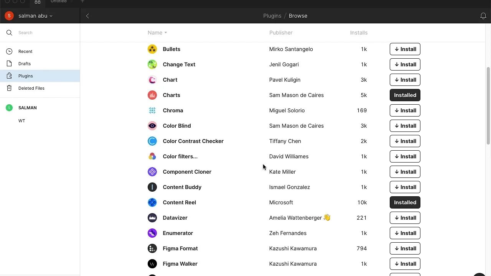491x276 pixels.
Task: Click the Content Reel plugin icon
Action: pos(152,202)
